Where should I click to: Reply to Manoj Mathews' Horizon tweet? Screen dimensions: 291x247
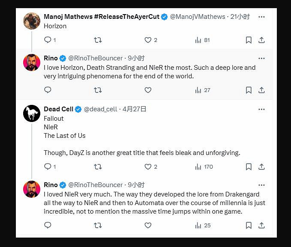pyautogui.click(x=48, y=40)
